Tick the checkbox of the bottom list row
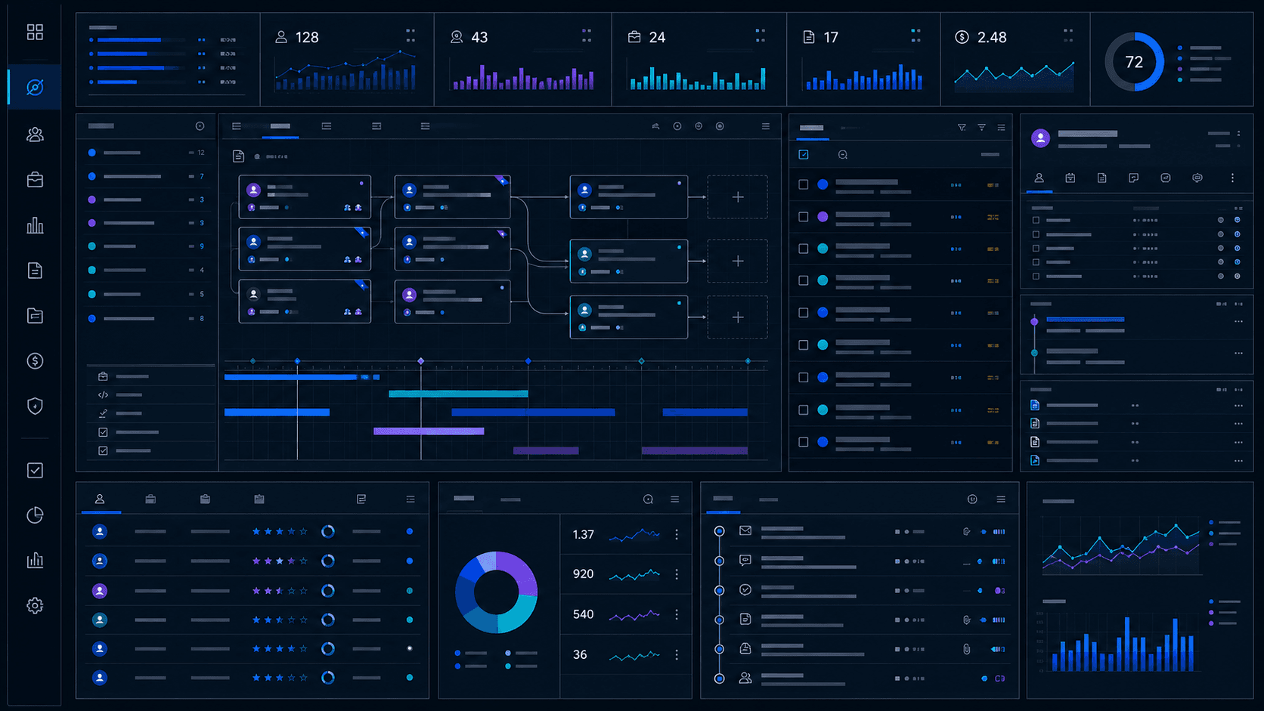Image resolution: width=1264 pixels, height=711 pixels. 804,442
